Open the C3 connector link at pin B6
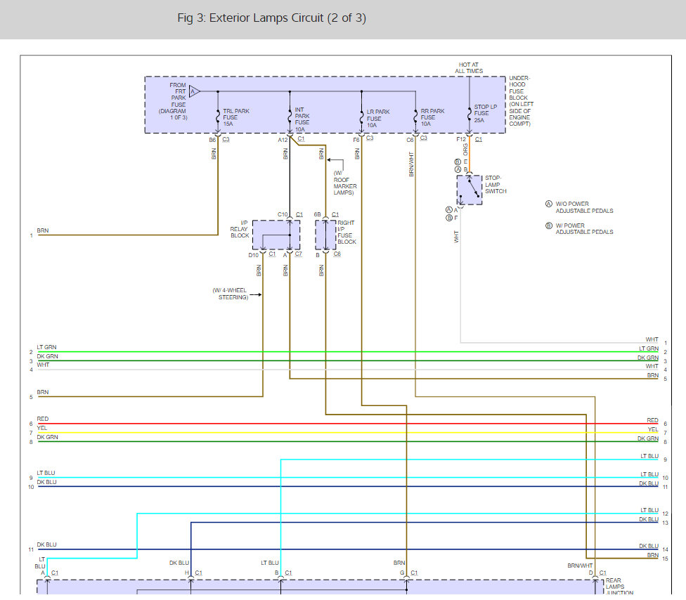Screen dimensions: 686x600 226,139
